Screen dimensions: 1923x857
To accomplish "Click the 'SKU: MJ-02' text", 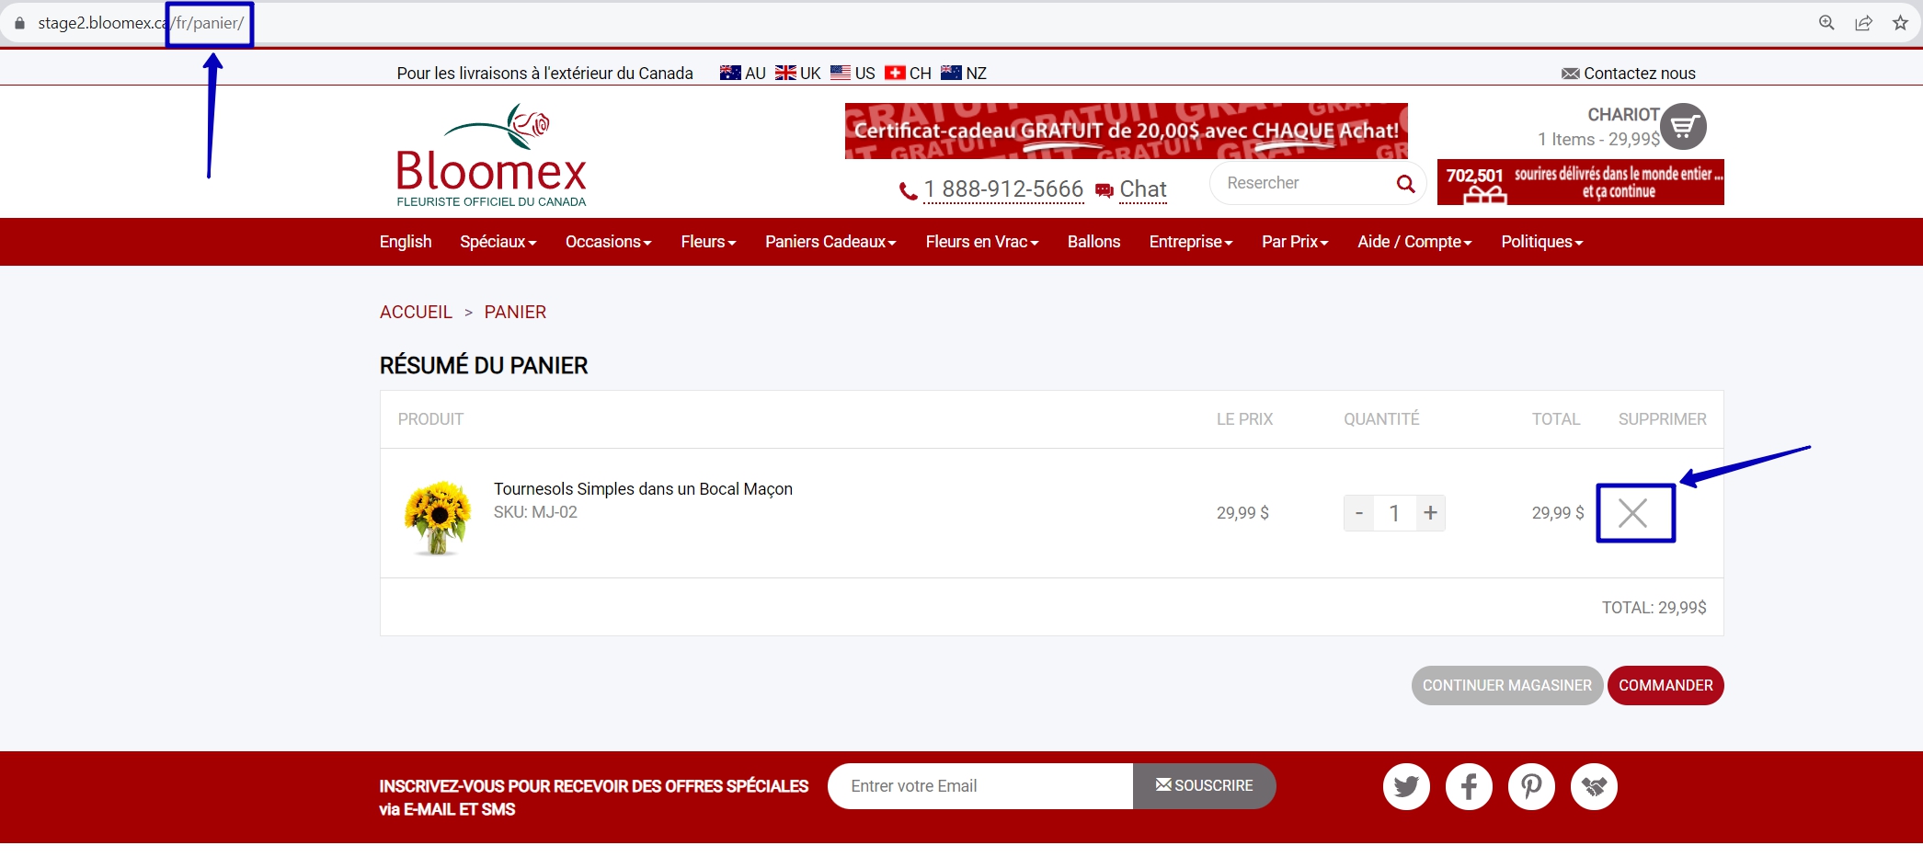I will (x=535, y=512).
